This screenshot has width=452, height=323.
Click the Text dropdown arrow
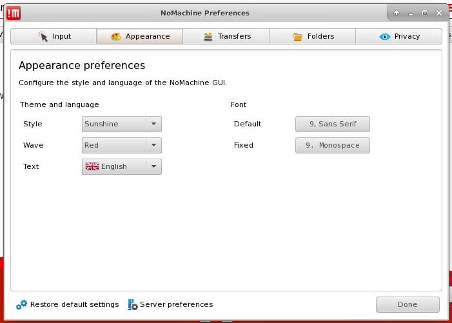(x=153, y=166)
